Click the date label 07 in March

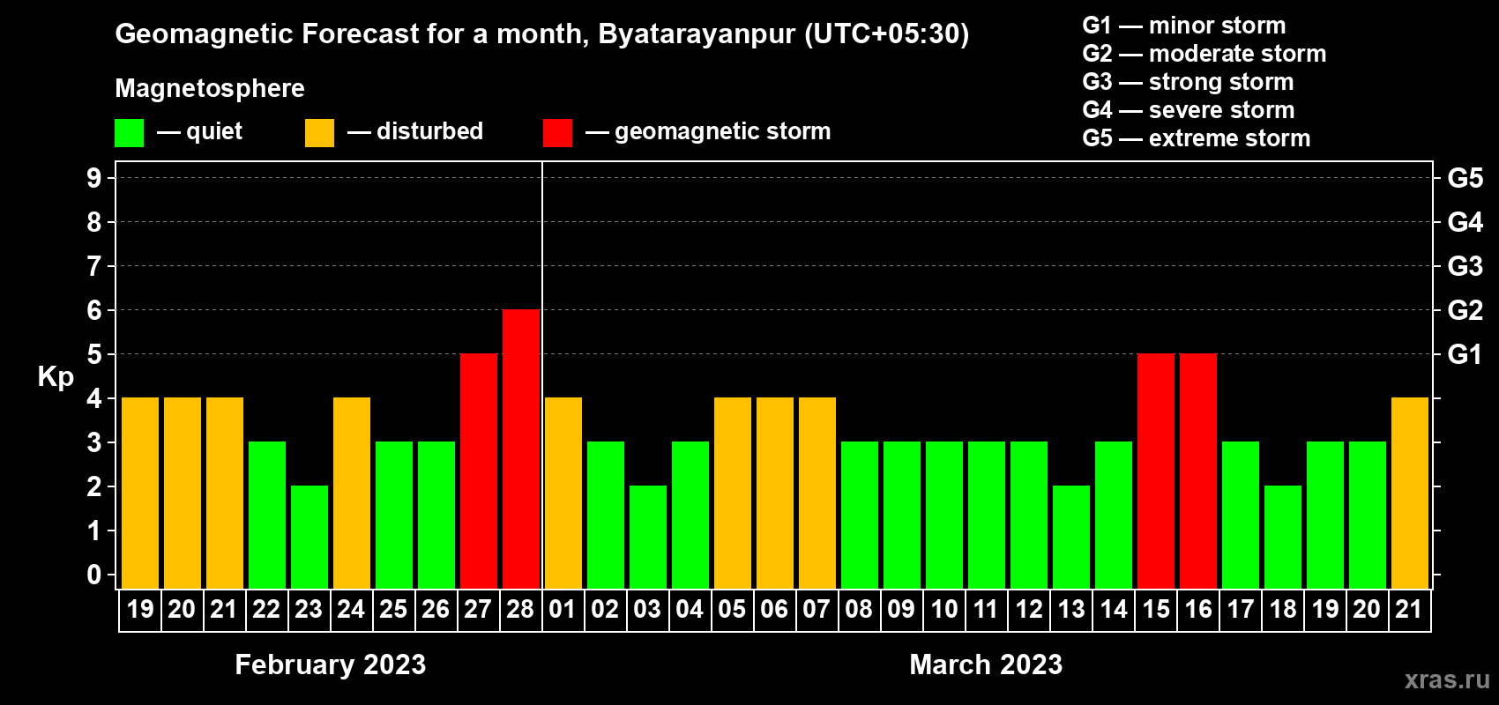coord(817,610)
